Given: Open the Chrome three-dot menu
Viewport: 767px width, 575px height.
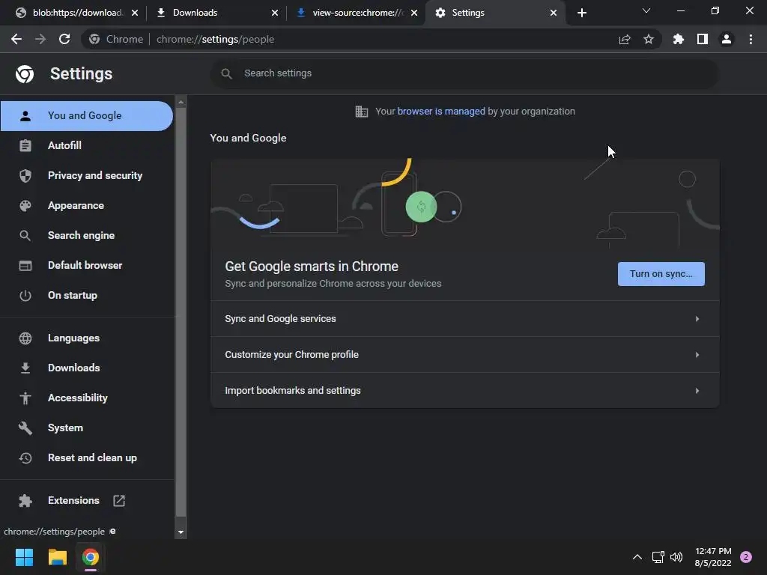Looking at the screenshot, I should 751,39.
